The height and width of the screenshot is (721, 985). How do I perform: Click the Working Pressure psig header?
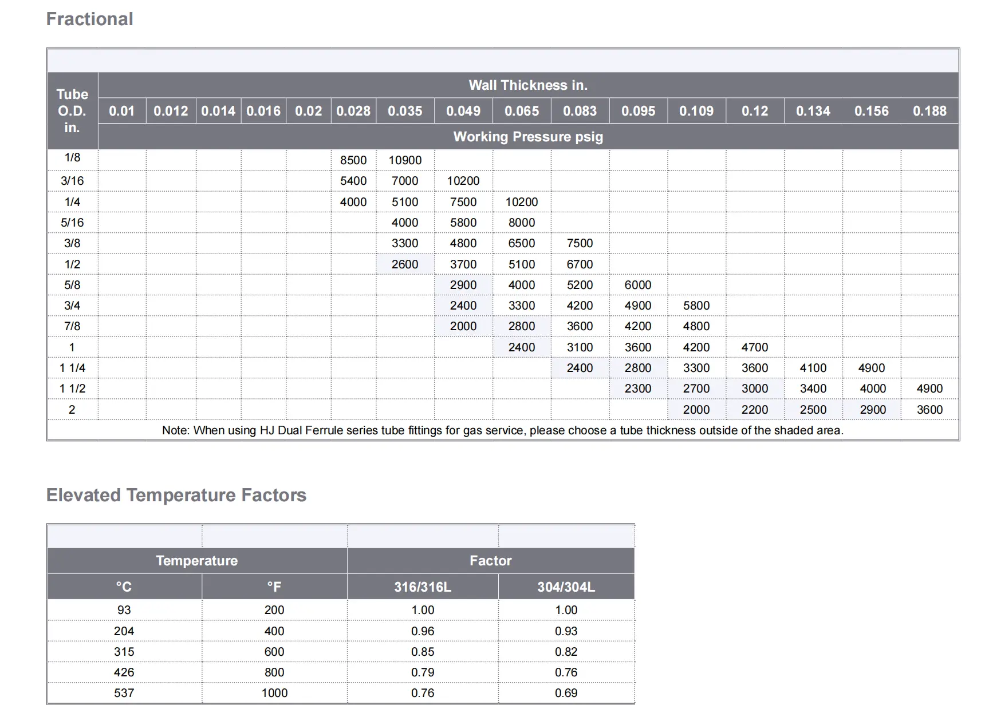527,137
